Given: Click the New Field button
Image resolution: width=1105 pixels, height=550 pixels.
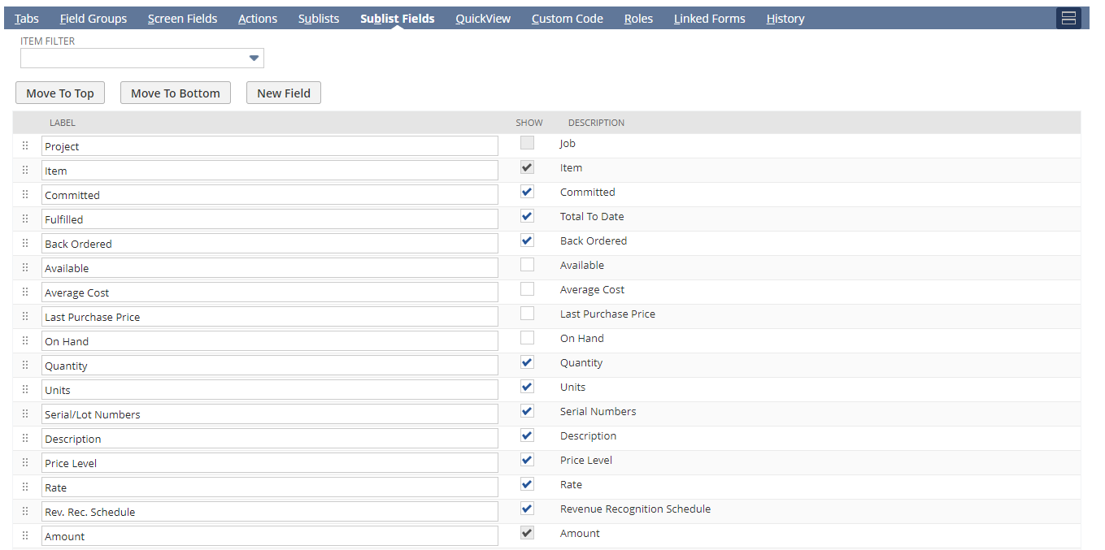Looking at the screenshot, I should (x=283, y=92).
